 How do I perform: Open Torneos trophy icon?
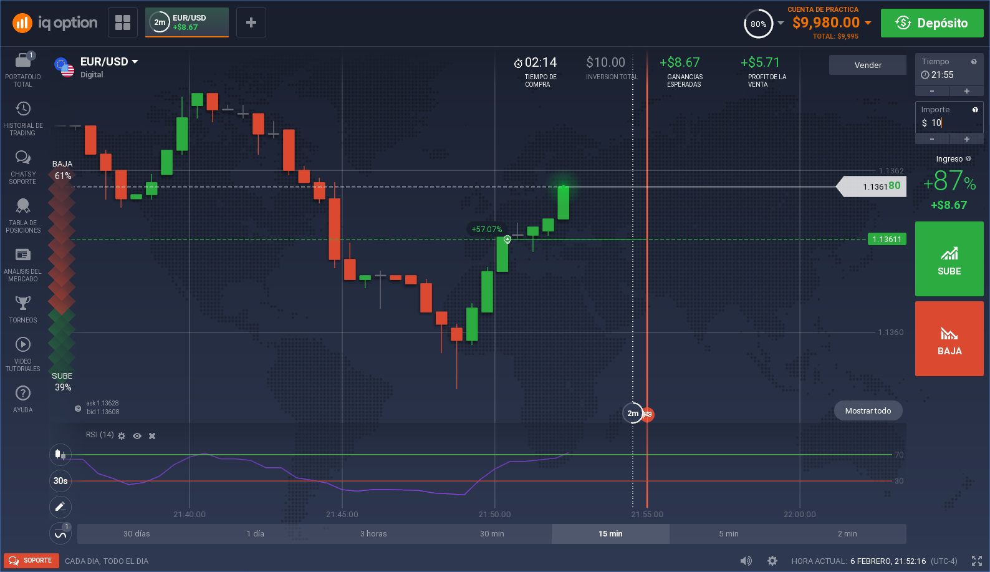tap(23, 303)
